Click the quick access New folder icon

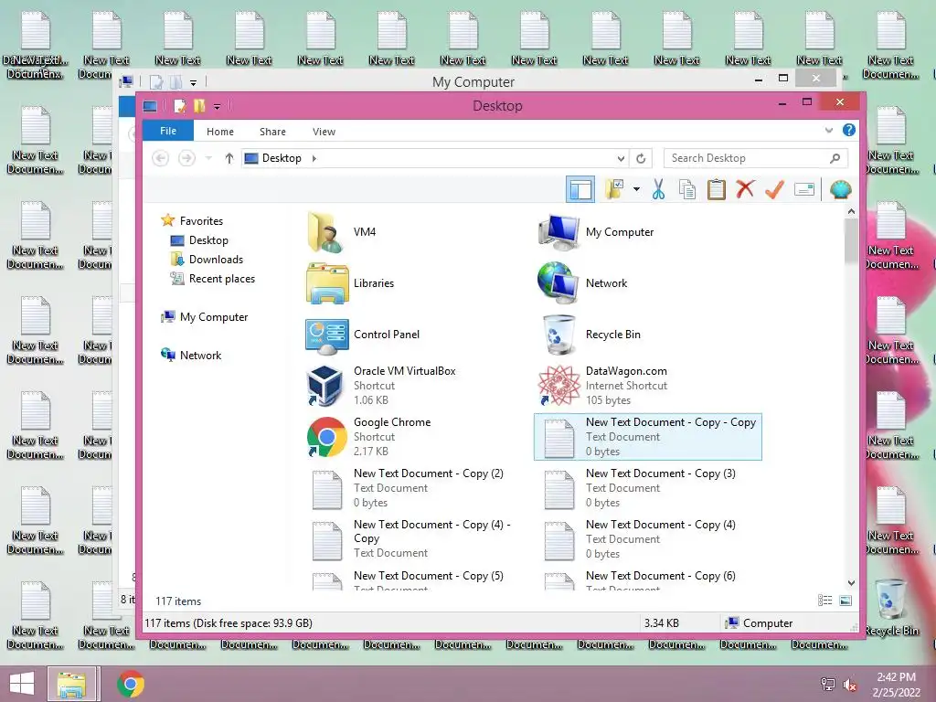coord(199,106)
